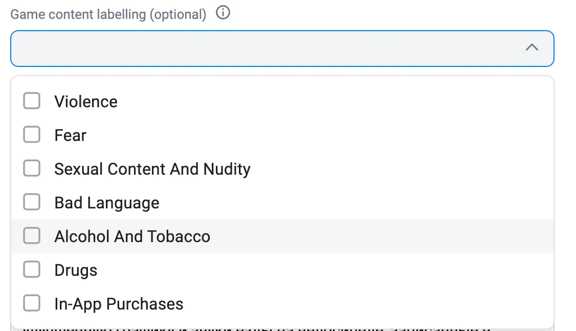Click the cut-off text line beneath the dropdown list
Viewport: 576px width, 331px height.
[257, 328]
